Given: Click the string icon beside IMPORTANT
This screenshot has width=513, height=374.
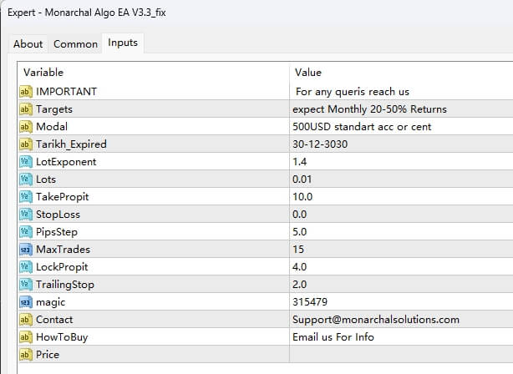Looking at the screenshot, I should 26,92.
